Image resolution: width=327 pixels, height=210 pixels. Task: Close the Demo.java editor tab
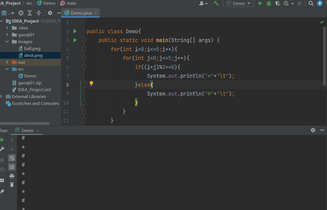point(96,13)
